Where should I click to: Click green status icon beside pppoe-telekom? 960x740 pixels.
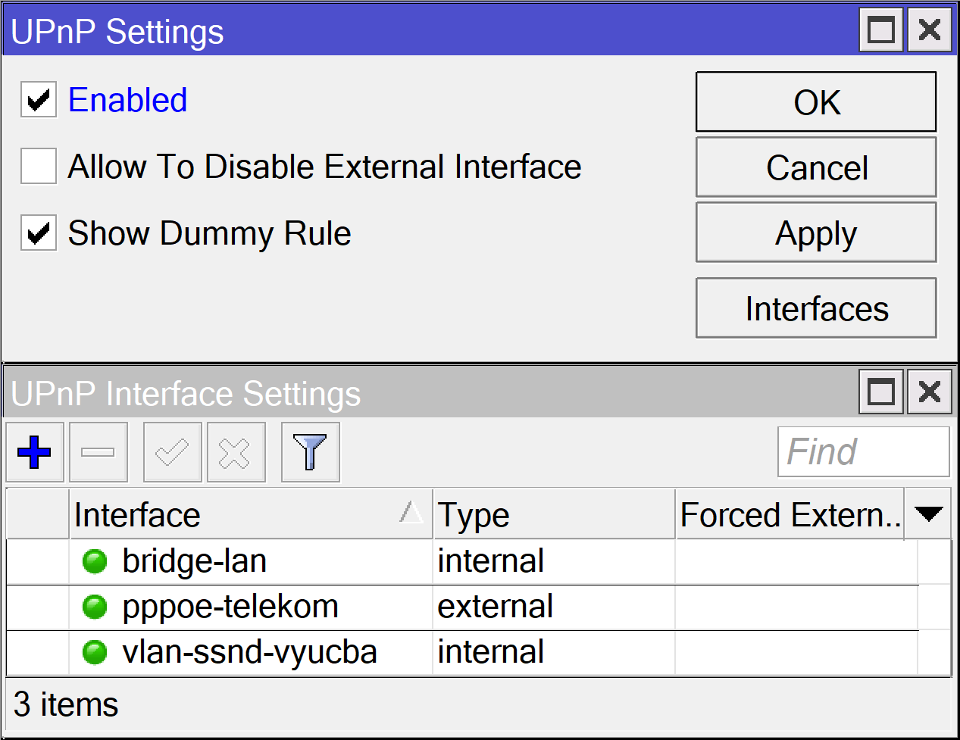coord(95,607)
